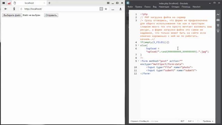Viewport: 222px width, 125px height.
Task: Click the 'Файл не выбран' label
Action: (32, 15)
